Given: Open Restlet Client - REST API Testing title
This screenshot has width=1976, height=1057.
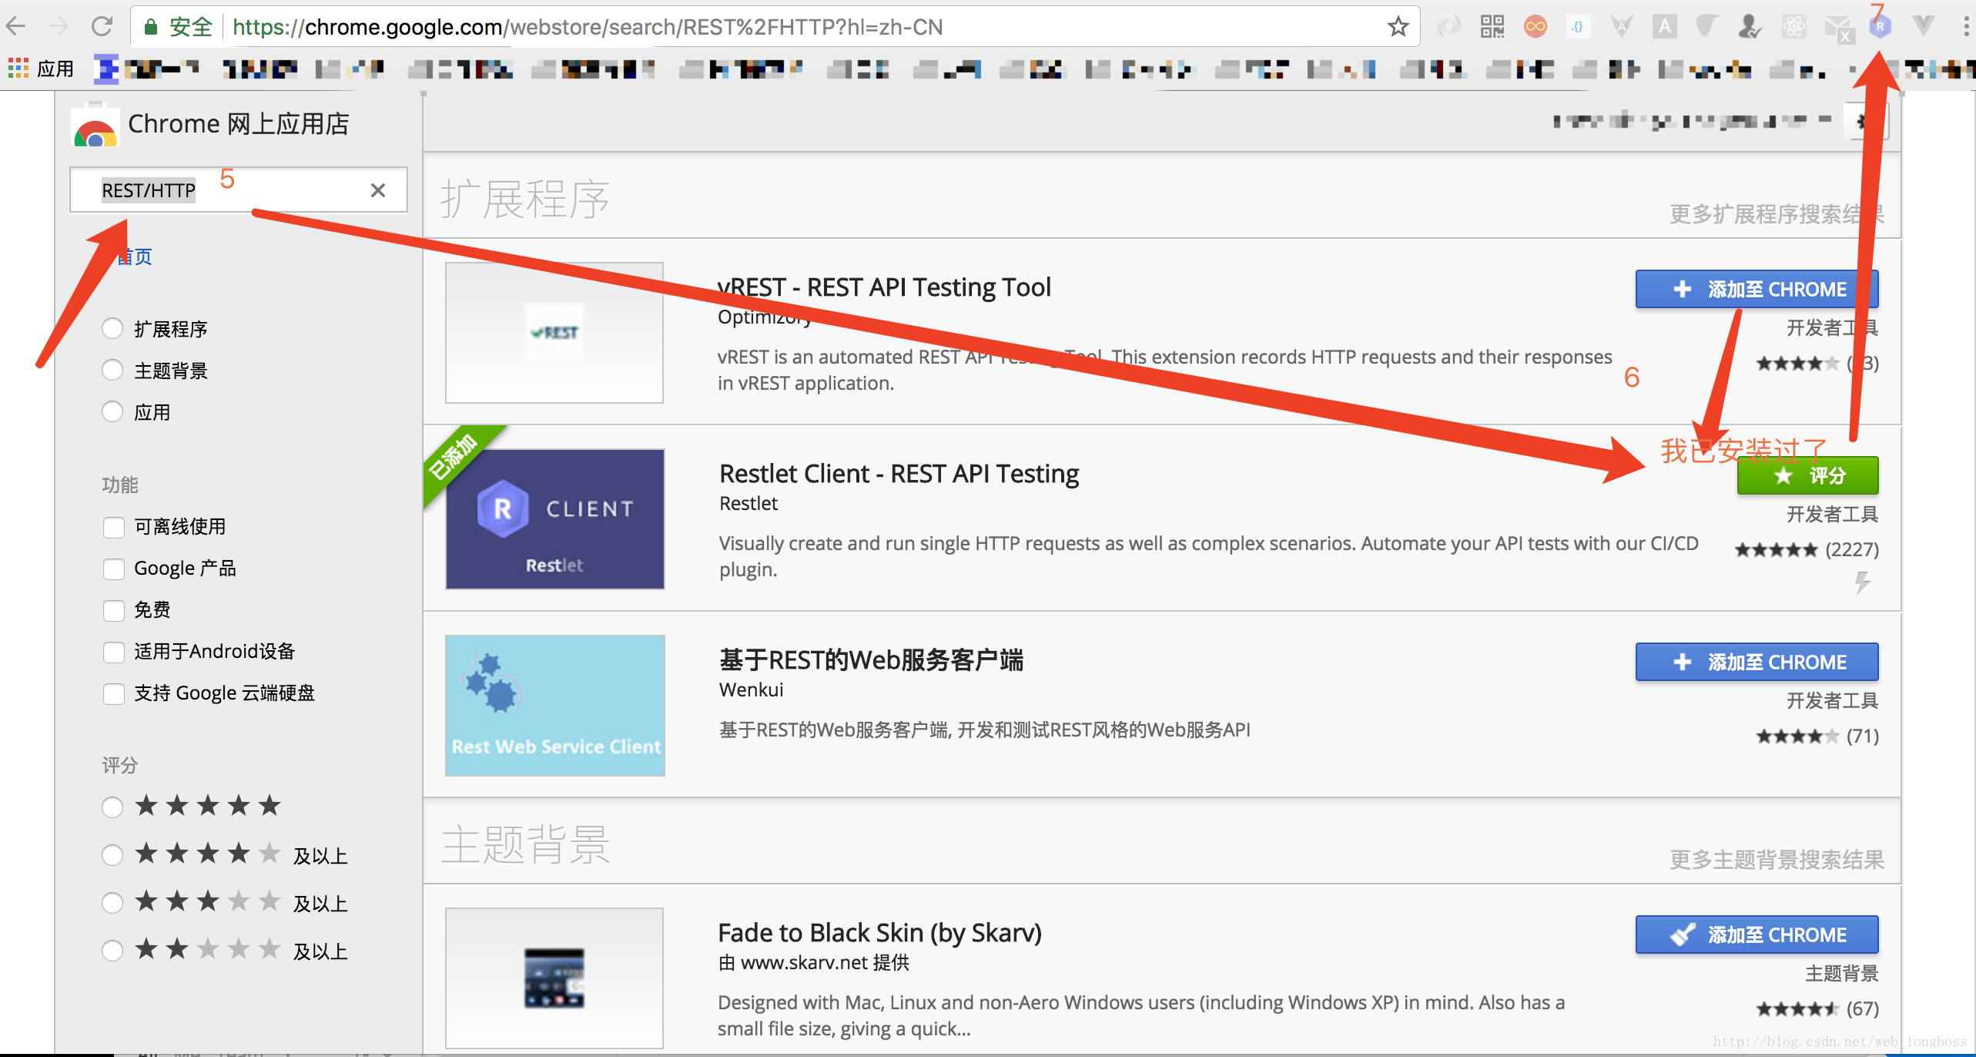Looking at the screenshot, I should (x=899, y=474).
